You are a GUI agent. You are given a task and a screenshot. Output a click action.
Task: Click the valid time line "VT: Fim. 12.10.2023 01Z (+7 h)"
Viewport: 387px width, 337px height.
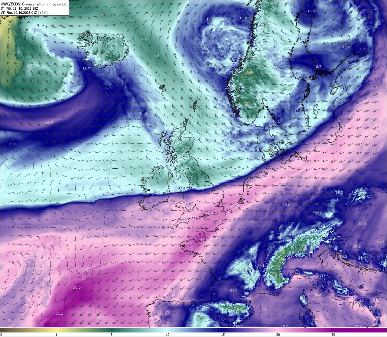[x=24, y=13]
